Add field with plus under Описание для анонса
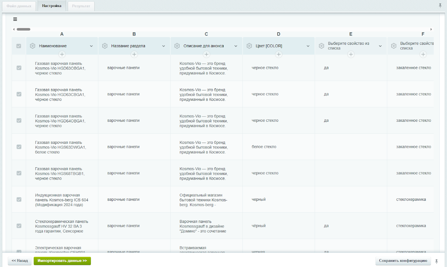Image resolution: width=447 pixels, height=267 pixels. 206,54
